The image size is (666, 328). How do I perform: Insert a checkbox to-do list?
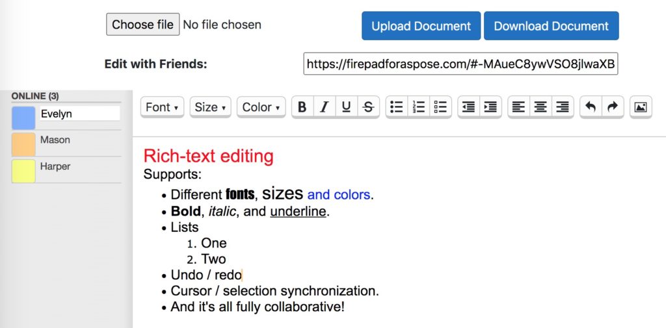pos(440,107)
